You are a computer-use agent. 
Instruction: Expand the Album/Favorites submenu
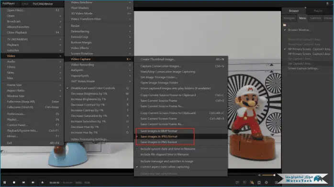[33, 27]
